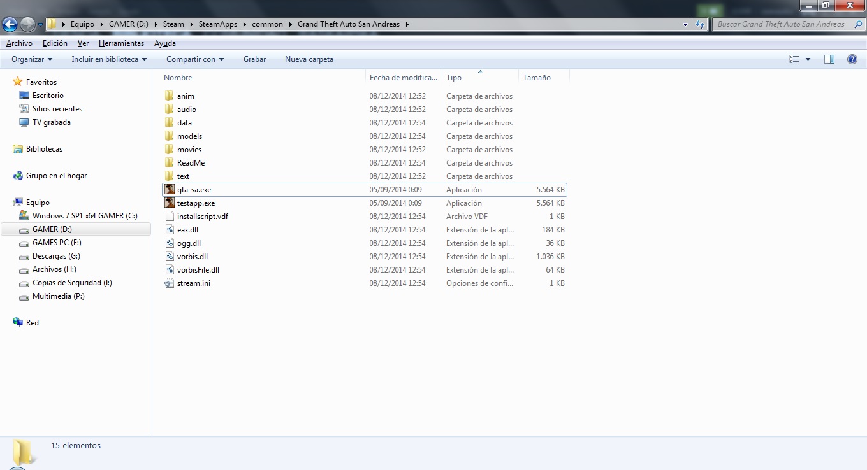The image size is (867, 470).
Task: Select the data folder icon
Action: (169, 123)
